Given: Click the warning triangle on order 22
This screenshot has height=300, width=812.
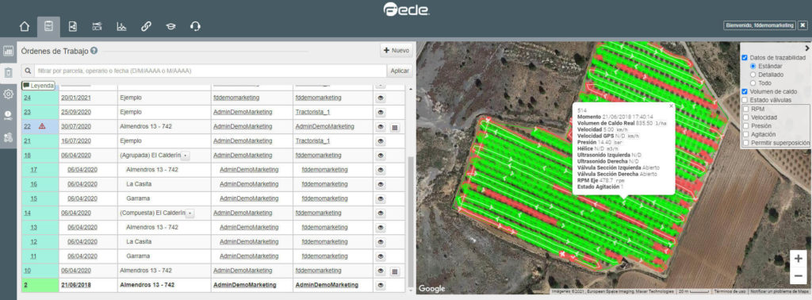Looking at the screenshot, I should coord(42,126).
